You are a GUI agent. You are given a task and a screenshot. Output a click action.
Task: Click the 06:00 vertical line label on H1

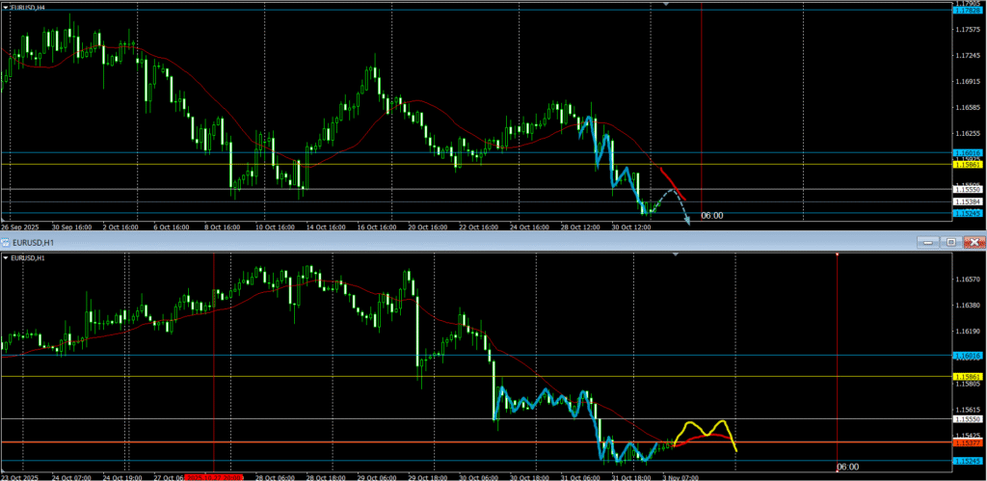click(847, 468)
